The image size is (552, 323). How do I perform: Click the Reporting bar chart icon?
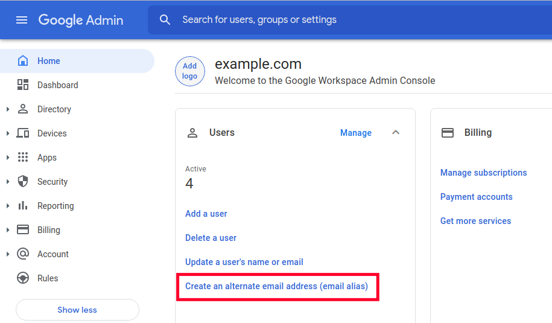23,205
